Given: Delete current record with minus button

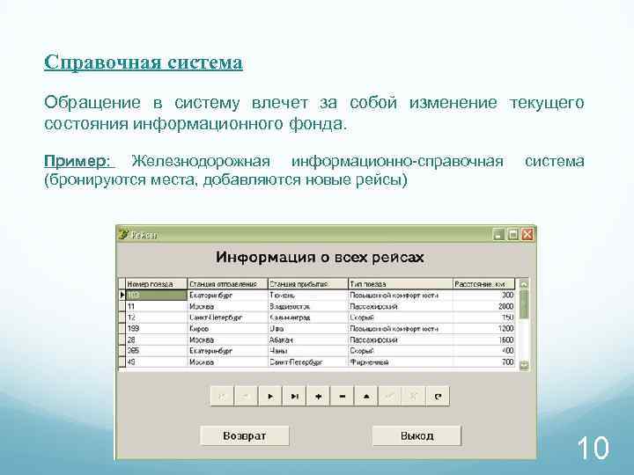Looking at the screenshot, I should [342, 396].
